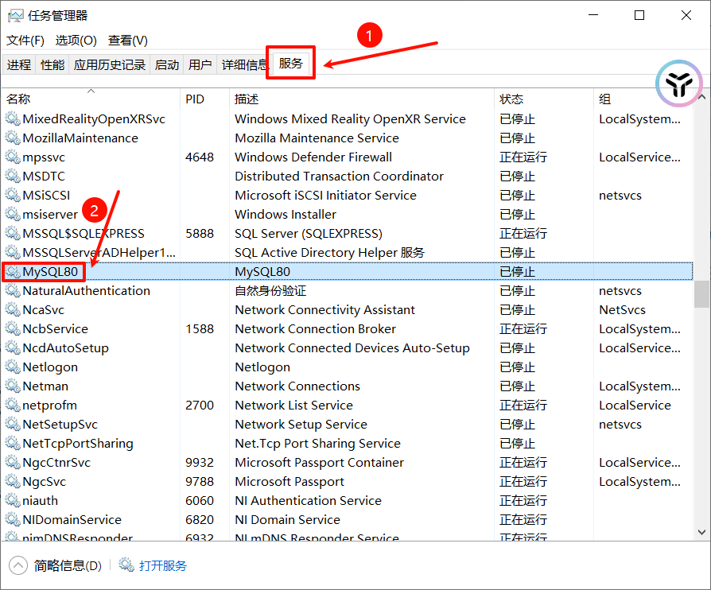Click the gear icon beside MySQL80 service
711x590 pixels.
pos(13,272)
